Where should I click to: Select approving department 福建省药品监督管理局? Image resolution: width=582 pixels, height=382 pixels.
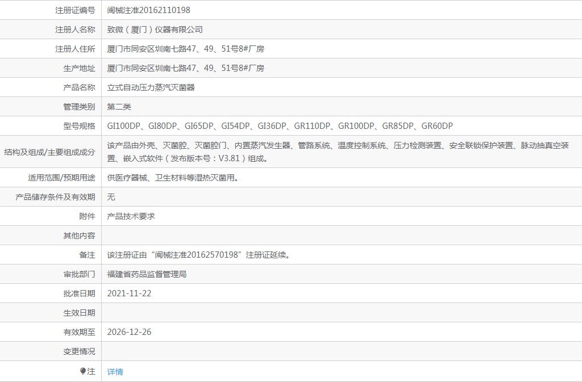point(147,274)
